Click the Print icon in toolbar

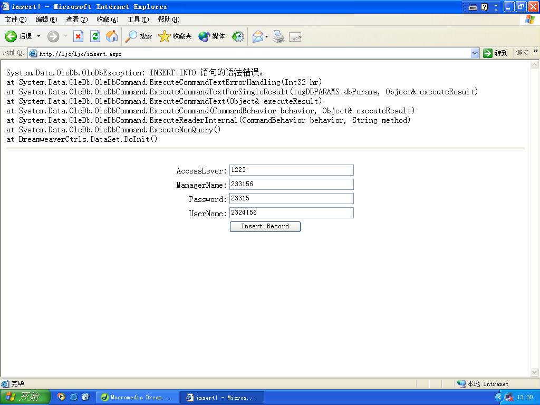coord(278,36)
